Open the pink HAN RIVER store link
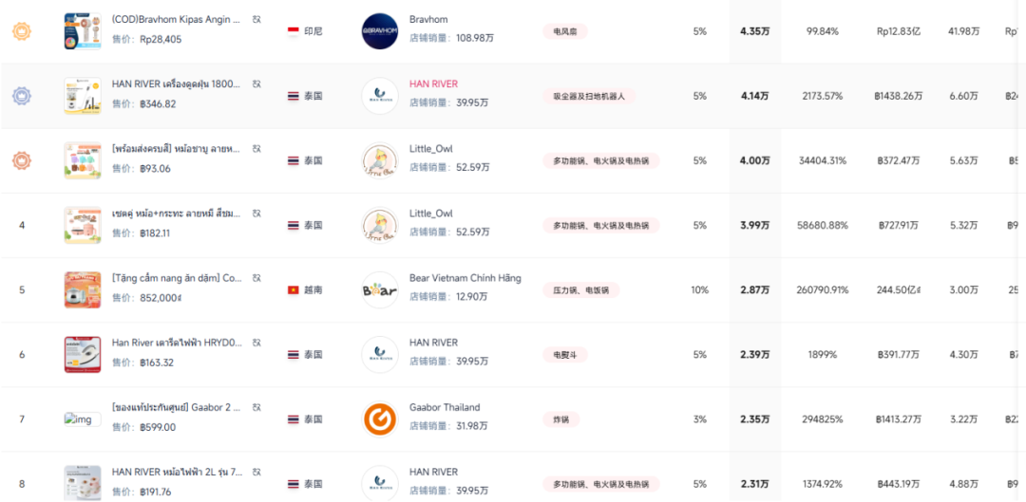The width and height of the screenshot is (1026, 502). 433,84
